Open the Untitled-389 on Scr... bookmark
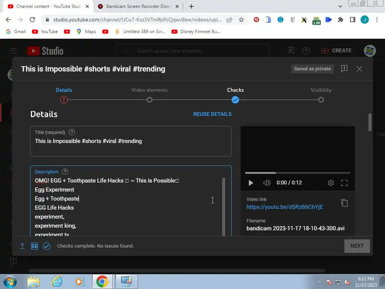385x289 pixels. pyautogui.click(x=140, y=32)
